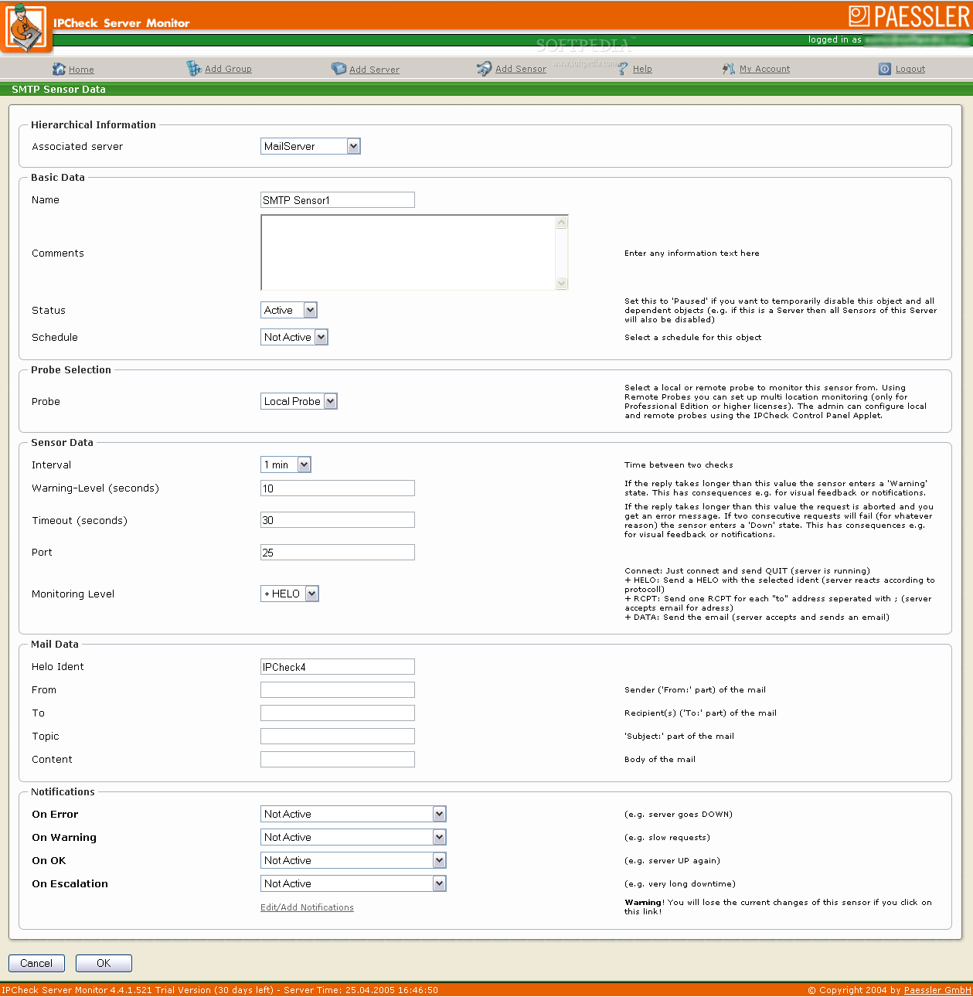Click the SMTP Sensor Data heading text
This screenshot has height=997, width=973.
pos(59,90)
